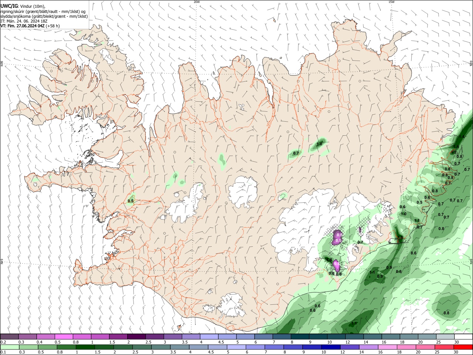473x355 pixels.
Task: Click the slydda/snjókoma legend description line
Action: 44,16
